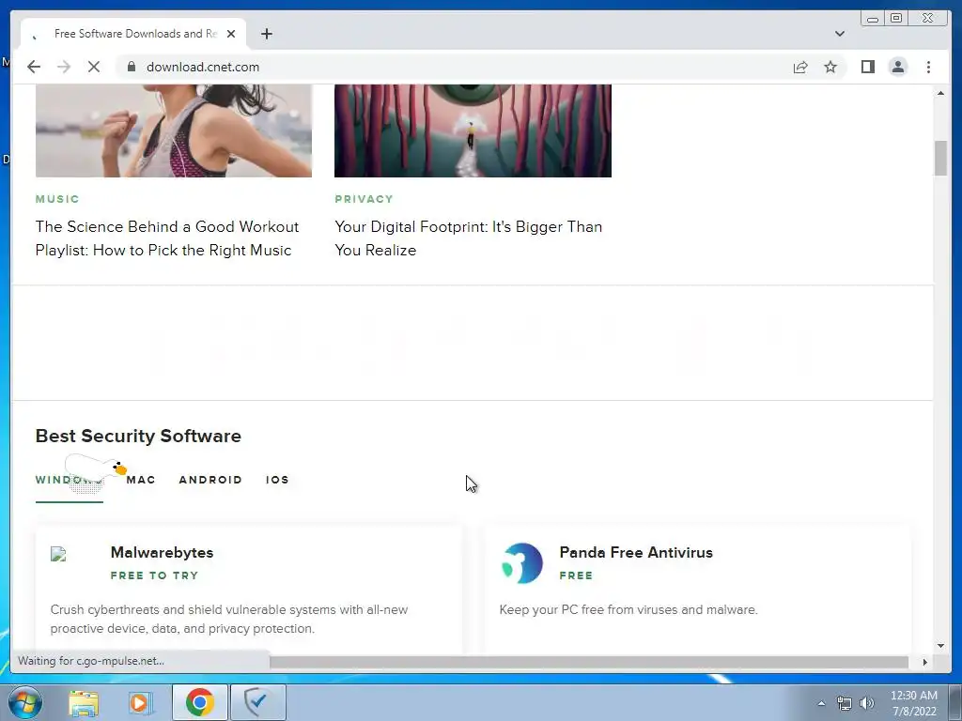Click the address bar URL
The width and height of the screenshot is (962, 721).
(203, 67)
